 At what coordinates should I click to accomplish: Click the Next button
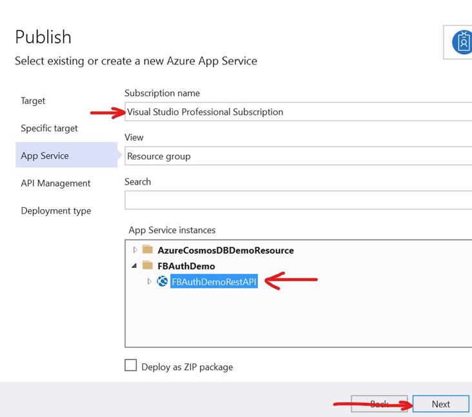tap(440, 403)
